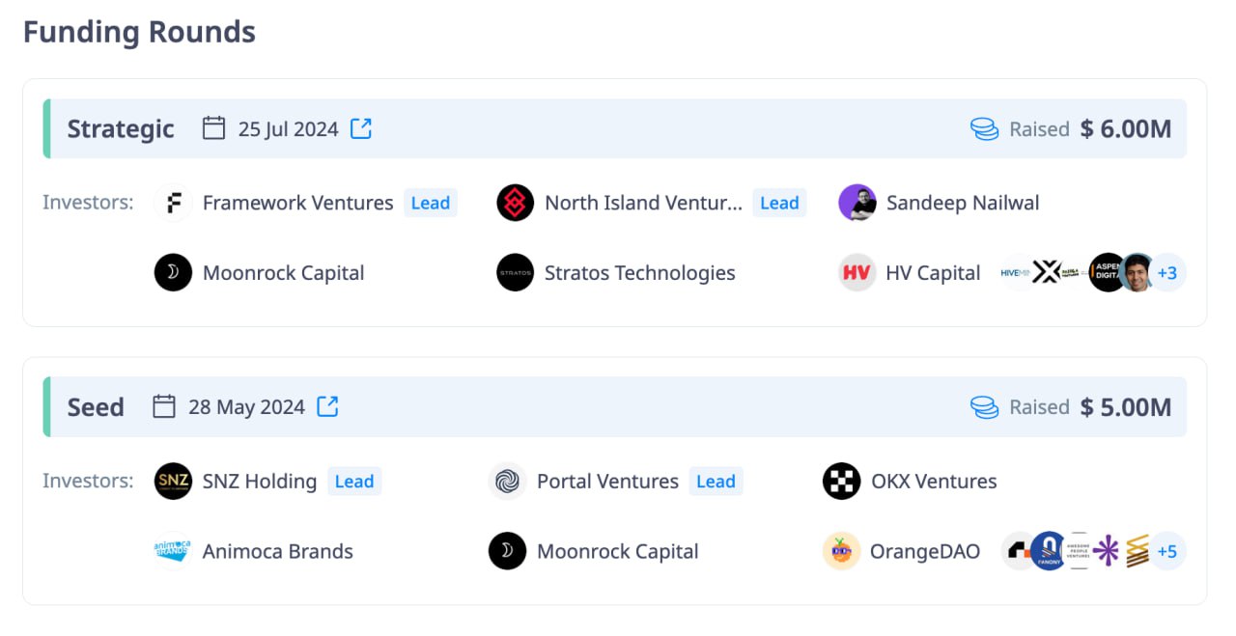Screen dimensions: 1236x636
Task: Click the Portal Ventures logo icon
Action: pyautogui.click(x=508, y=482)
